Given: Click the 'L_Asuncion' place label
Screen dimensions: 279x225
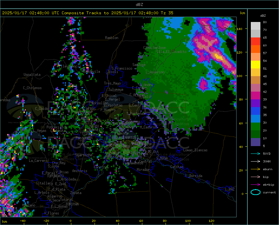Looking at the screenshot, I should pos(155,72).
